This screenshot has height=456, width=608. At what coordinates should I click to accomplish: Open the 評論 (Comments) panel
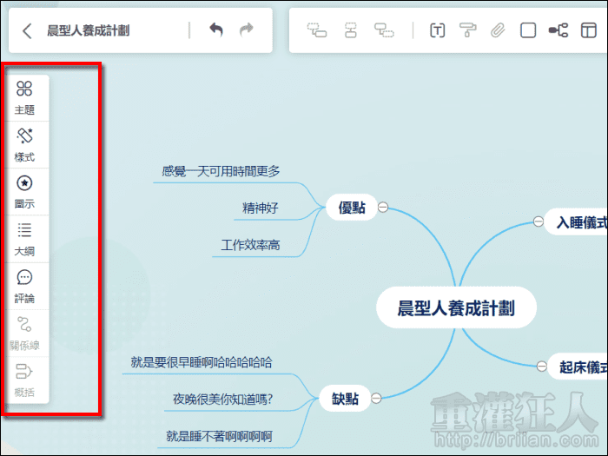pos(24,285)
